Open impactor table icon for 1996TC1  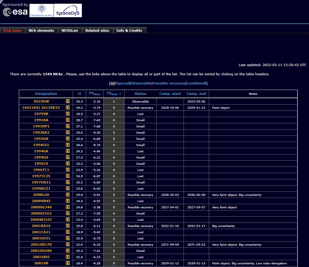tap(68, 170)
